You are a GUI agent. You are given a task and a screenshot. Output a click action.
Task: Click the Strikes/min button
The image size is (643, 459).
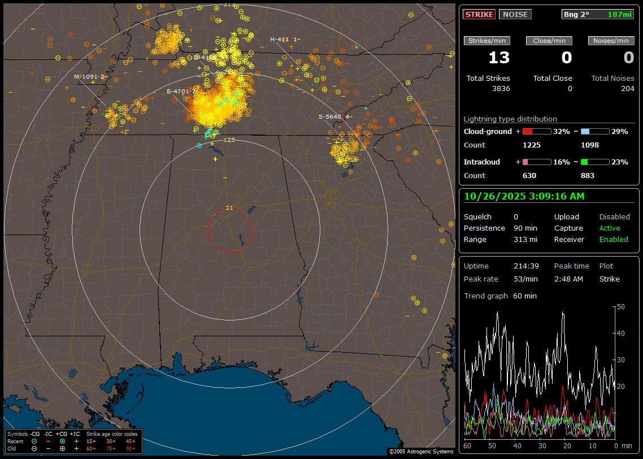point(487,41)
